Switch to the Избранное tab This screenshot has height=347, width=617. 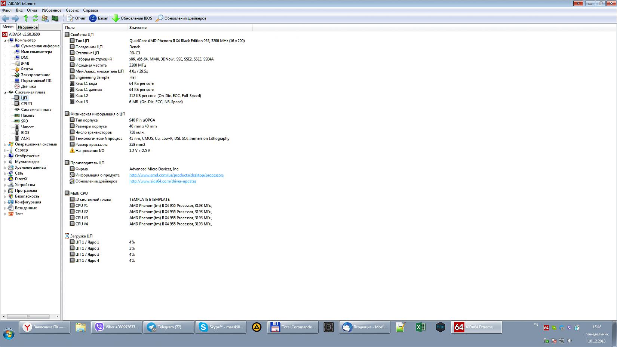[28, 27]
